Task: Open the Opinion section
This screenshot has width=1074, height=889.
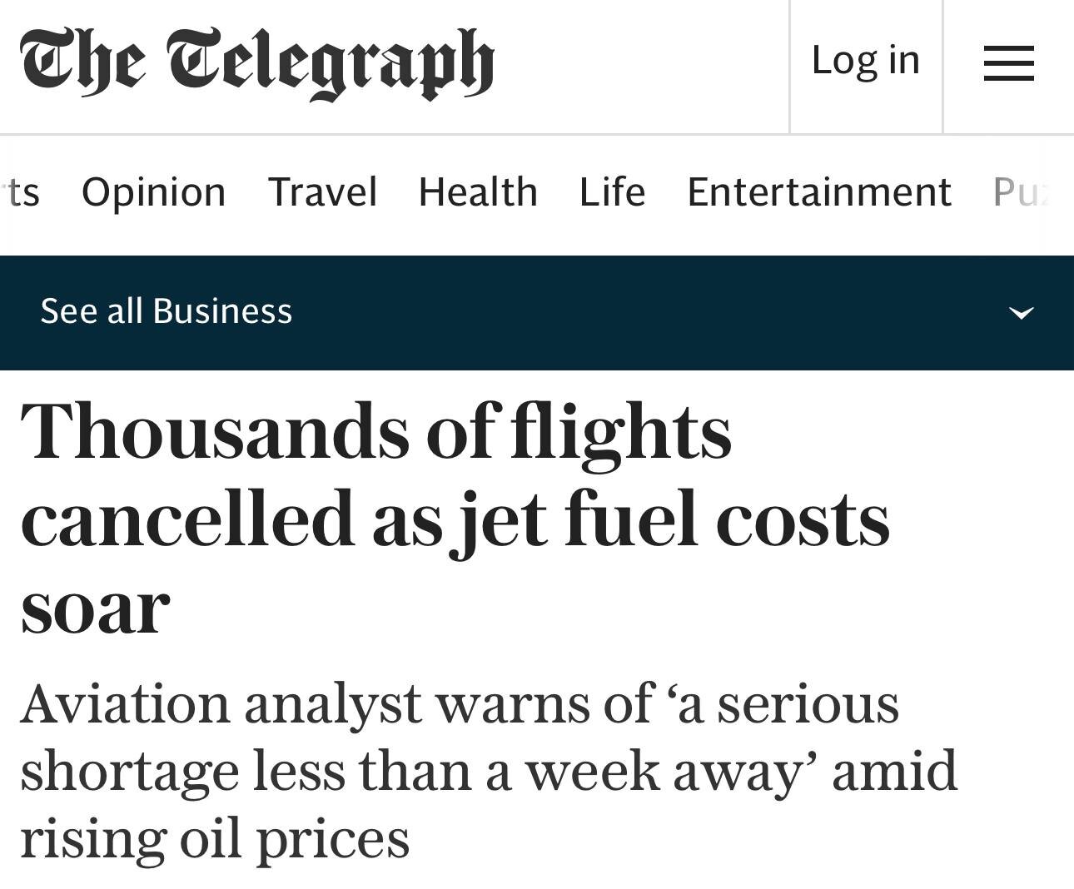Action: (x=154, y=192)
